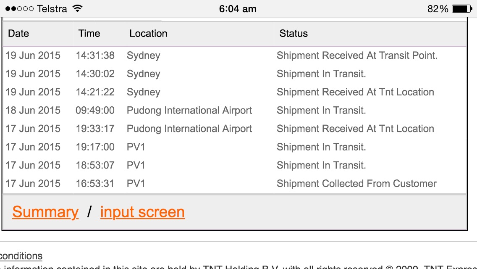Select the 18 Jun 2015 date cell
The image size is (477, 269).
(33, 111)
